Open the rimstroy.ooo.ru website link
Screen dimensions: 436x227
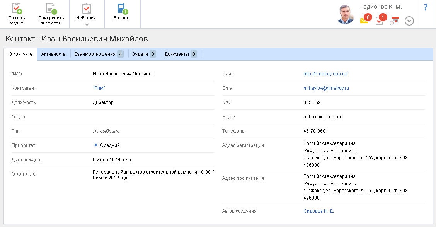tap(325, 74)
